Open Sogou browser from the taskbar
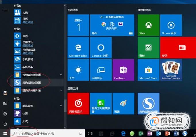This screenshot has width=196, height=137. (185, 134)
